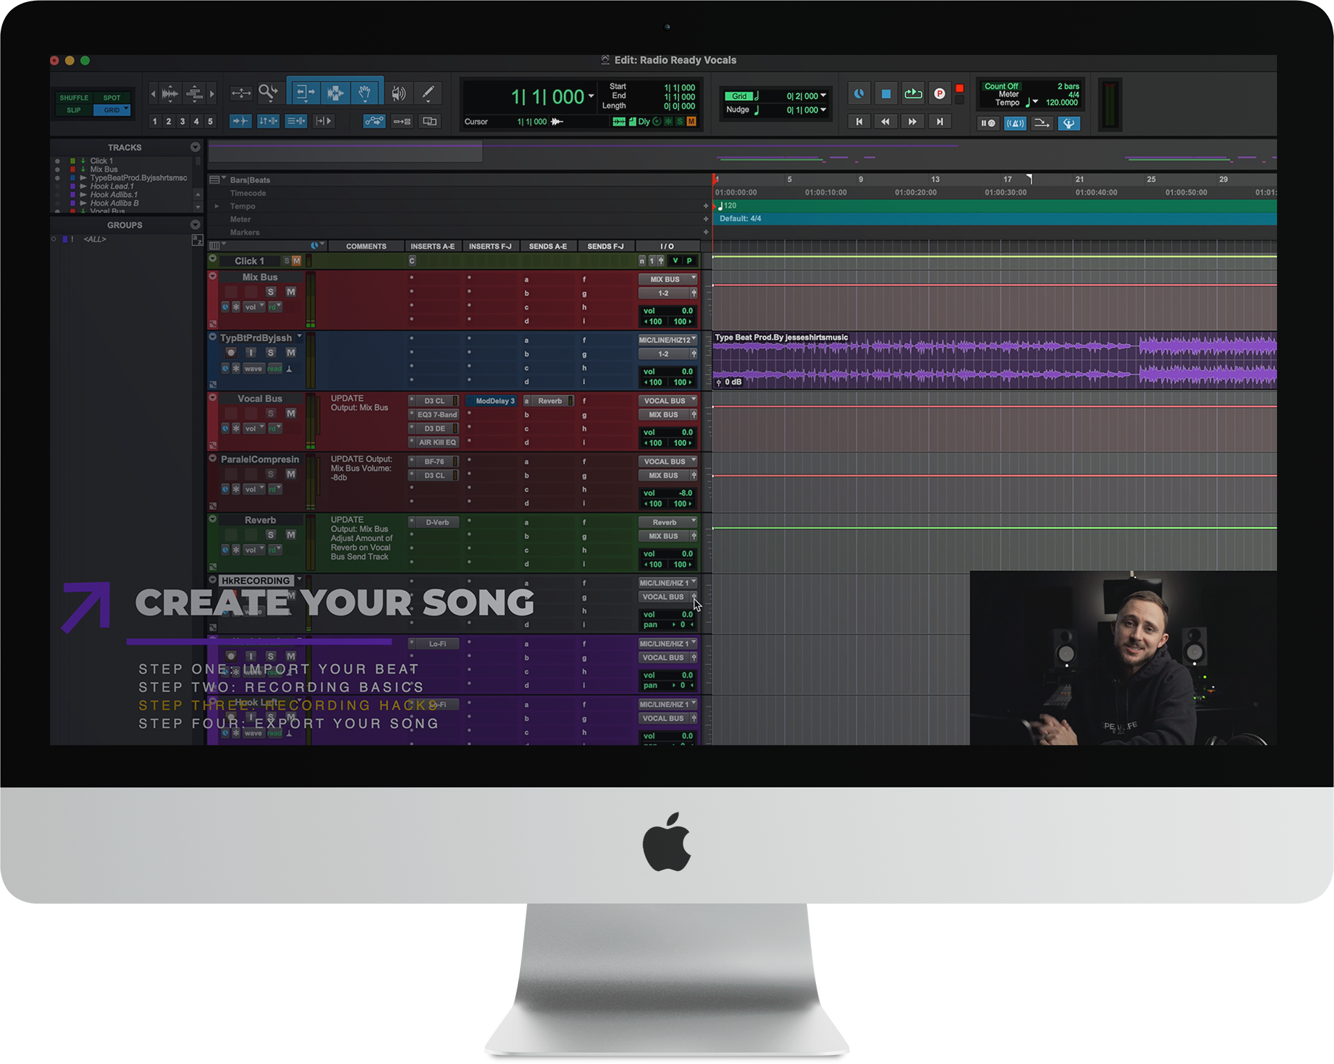Click the horizontal zoom audio waveform icon
Image resolution: width=1334 pixels, height=1064 pixels.
tap(170, 93)
